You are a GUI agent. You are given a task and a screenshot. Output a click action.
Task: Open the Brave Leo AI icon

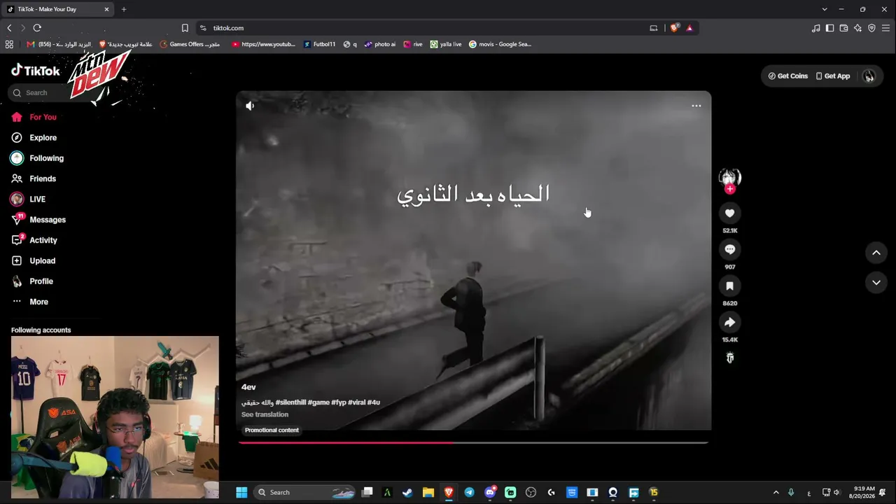(857, 28)
